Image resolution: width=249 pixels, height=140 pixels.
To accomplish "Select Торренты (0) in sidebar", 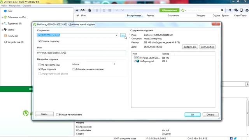I will tap(14, 23).
